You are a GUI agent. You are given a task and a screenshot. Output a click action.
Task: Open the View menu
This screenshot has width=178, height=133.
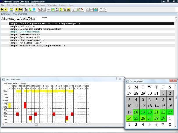pos(15,5)
